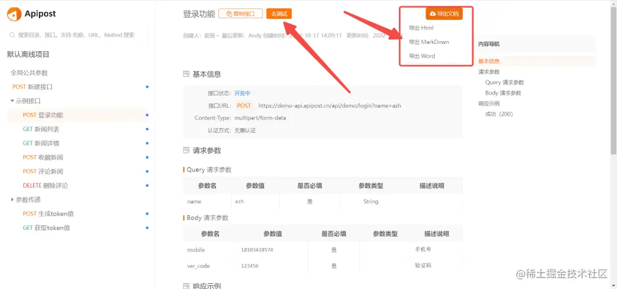The width and height of the screenshot is (617, 289).
Task: Click the 请求参数 section heading icon
Action: click(186, 150)
